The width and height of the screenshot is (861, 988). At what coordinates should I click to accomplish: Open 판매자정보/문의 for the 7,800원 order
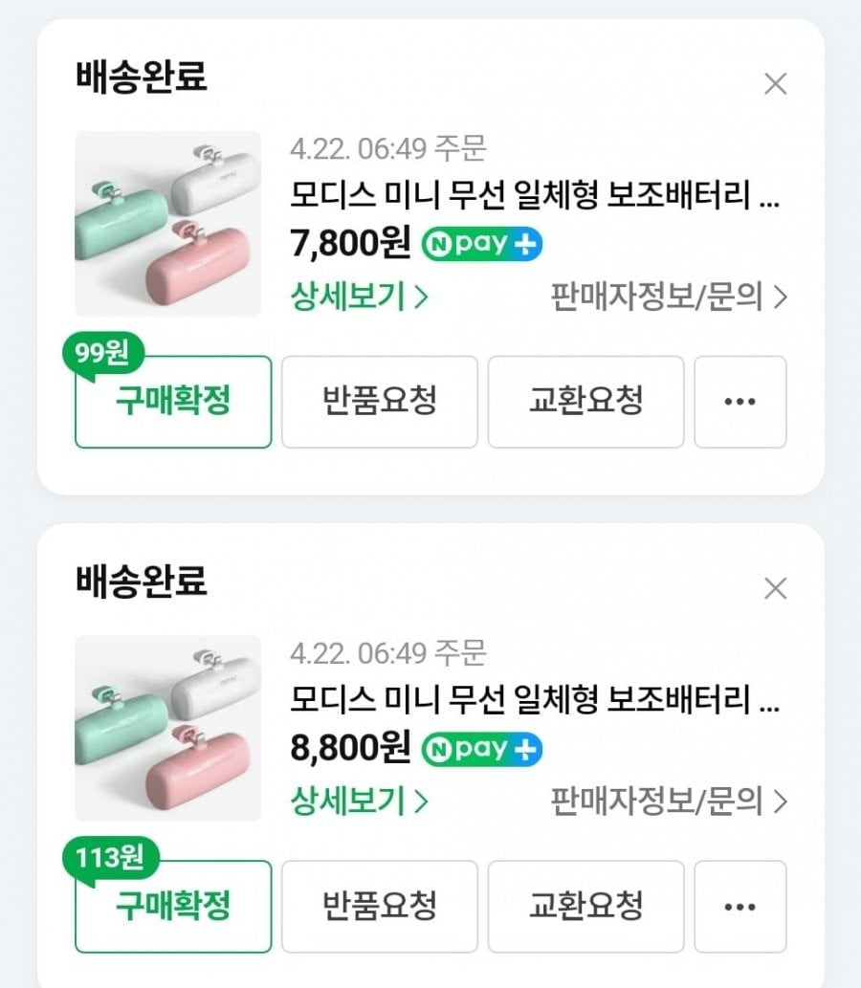click(x=669, y=297)
